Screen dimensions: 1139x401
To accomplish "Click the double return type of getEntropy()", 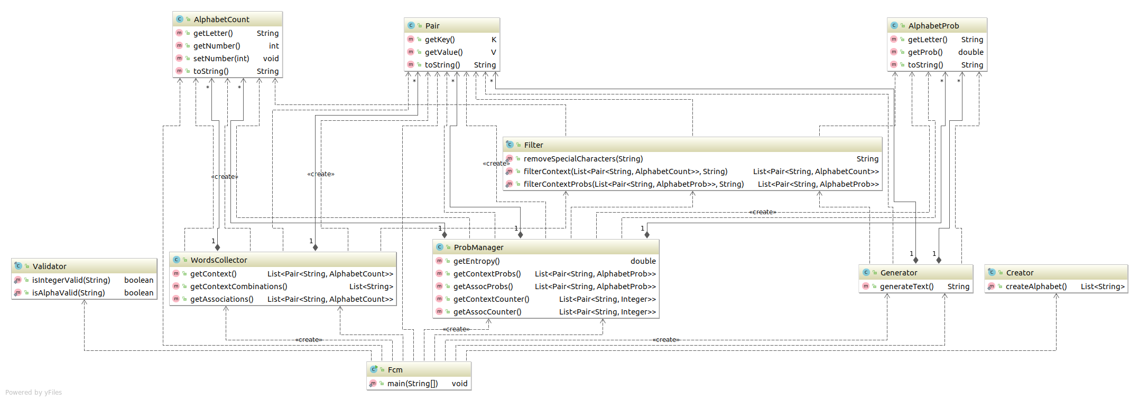I will (x=643, y=261).
